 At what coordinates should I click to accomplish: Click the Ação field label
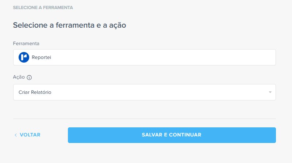19,77
